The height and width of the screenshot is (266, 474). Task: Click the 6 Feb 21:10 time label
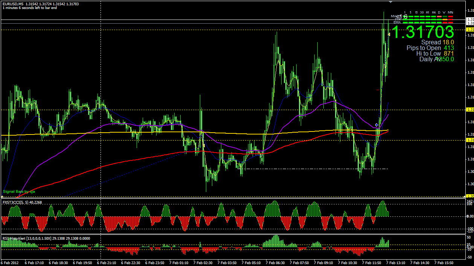tap(107, 263)
